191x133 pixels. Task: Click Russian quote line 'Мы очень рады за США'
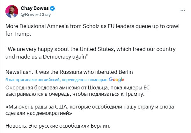pyautogui.click(x=90, y=107)
